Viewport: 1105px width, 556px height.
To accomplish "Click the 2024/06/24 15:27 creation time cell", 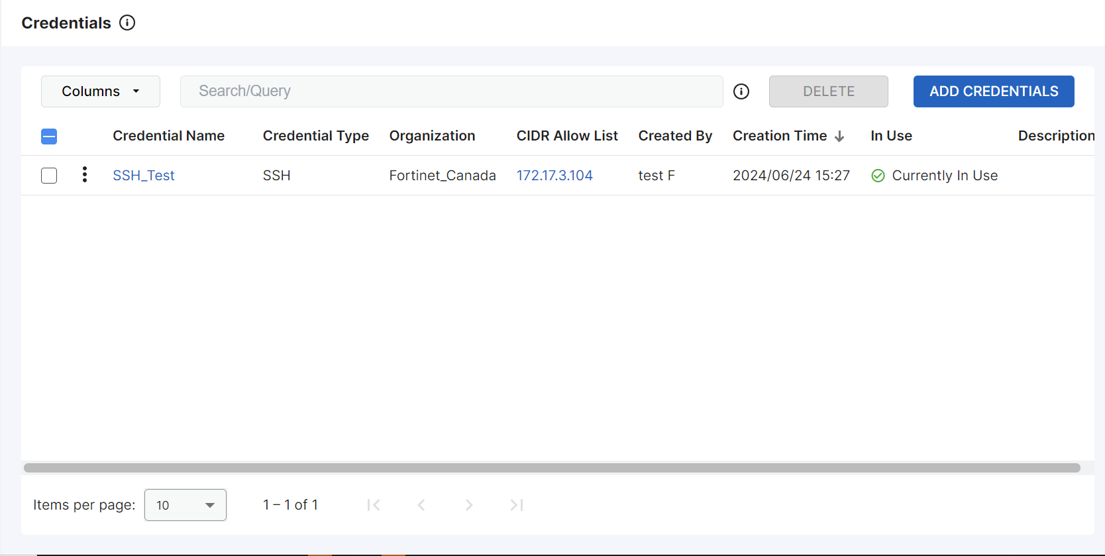I will (791, 176).
